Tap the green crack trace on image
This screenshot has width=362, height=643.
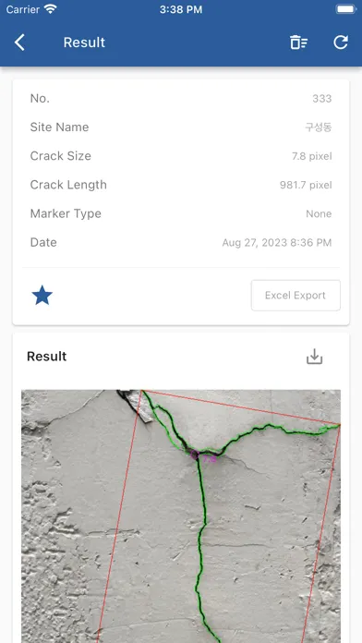click(200, 533)
